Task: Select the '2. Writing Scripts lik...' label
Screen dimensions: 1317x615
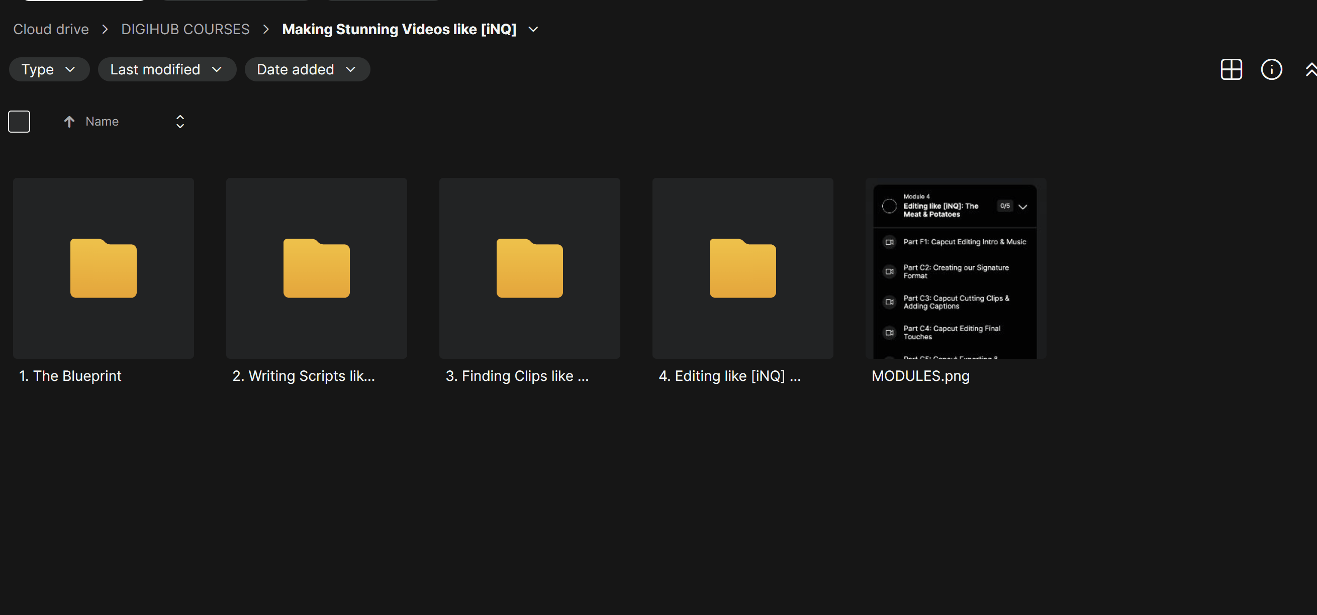Action: (x=304, y=376)
